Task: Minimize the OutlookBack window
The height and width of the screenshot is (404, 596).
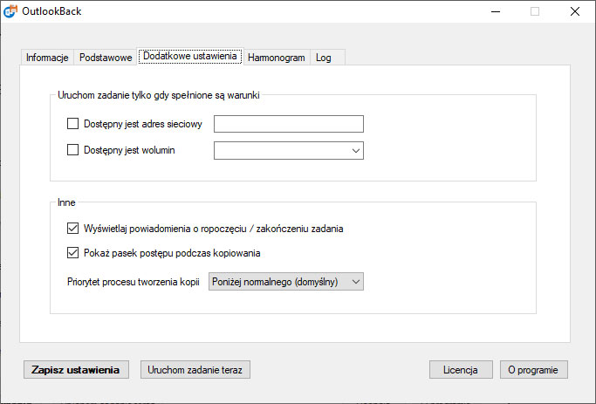Action: 496,11
